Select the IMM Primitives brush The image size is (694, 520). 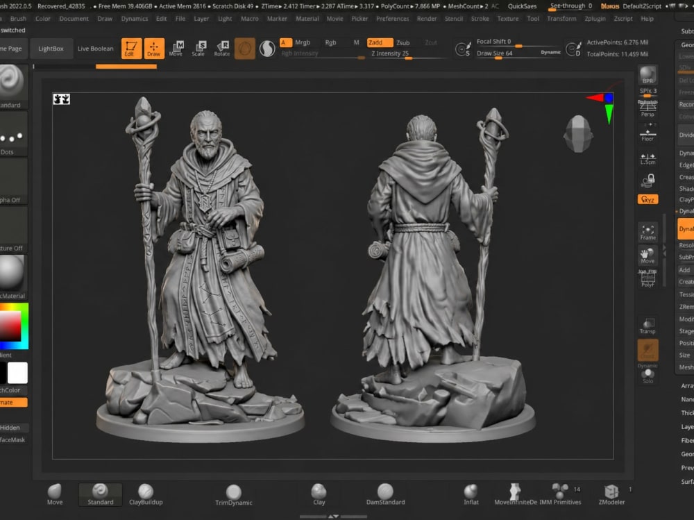point(560,495)
